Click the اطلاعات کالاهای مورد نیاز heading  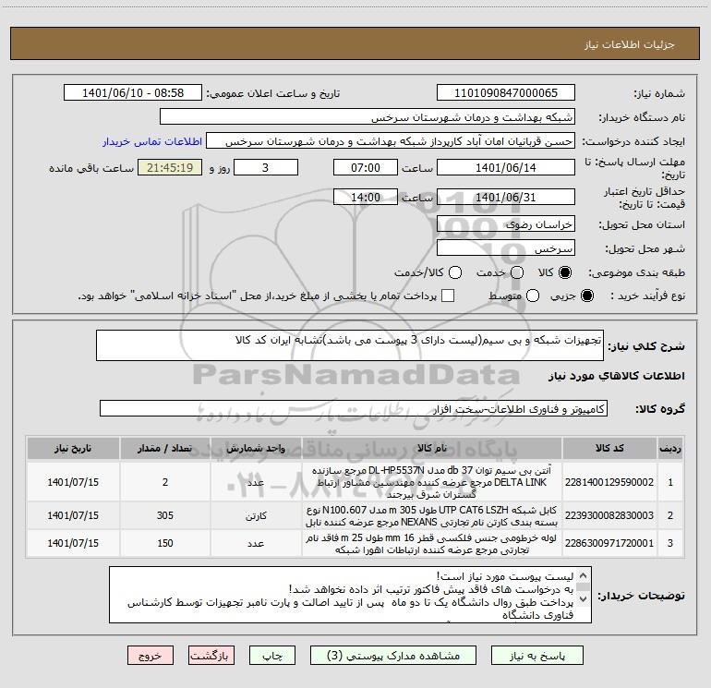click(616, 376)
